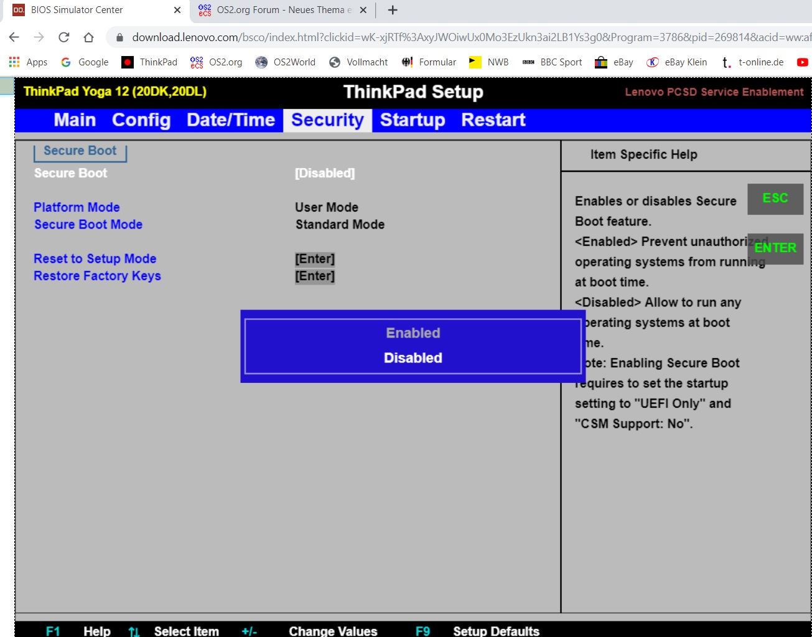The height and width of the screenshot is (637, 812).
Task: Open the NWB bookmark
Action: (x=489, y=62)
